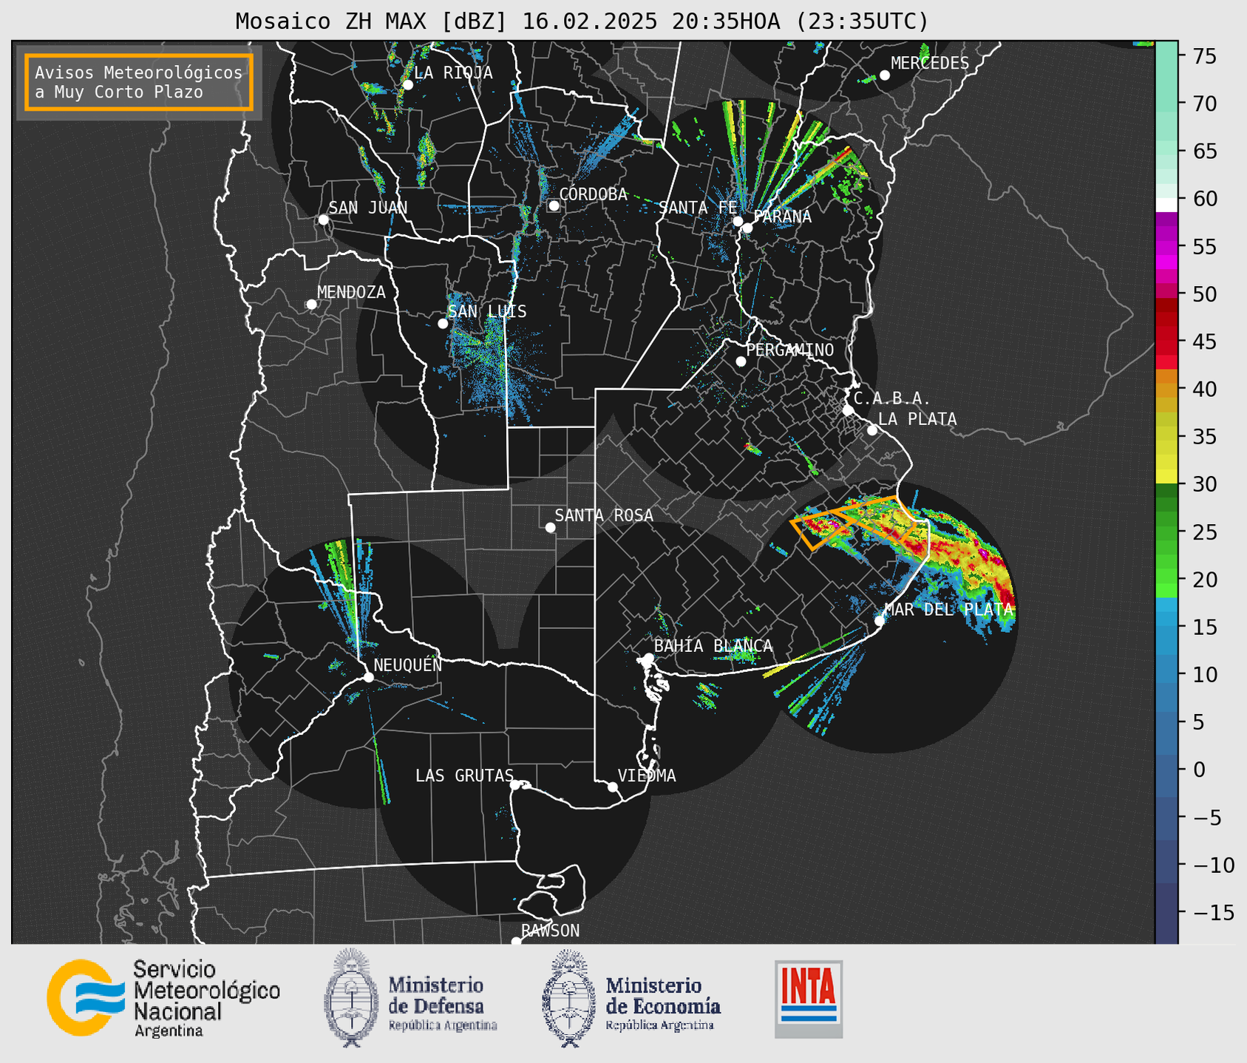
Task: Select the BAHÍA BLANCA city label
Action: point(713,646)
